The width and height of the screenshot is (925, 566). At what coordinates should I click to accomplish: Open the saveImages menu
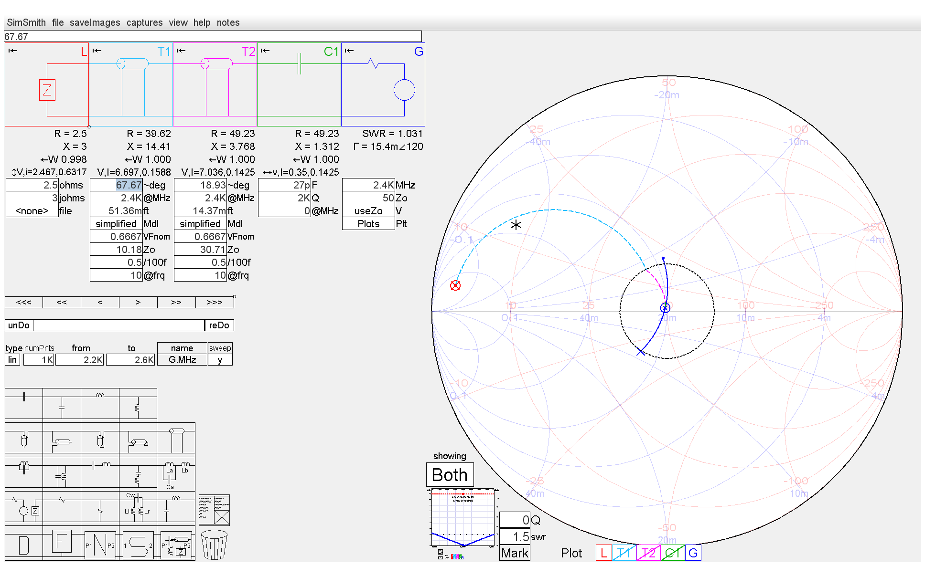click(95, 22)
